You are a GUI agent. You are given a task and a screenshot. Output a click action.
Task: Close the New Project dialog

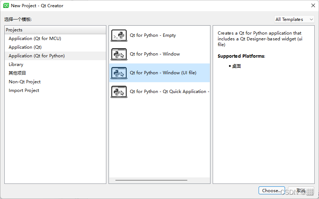click(313, 5)
